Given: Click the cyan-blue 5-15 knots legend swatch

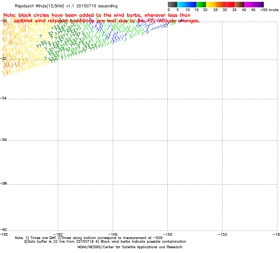Looking at the screenshot, I should click(x=187, y=4).
